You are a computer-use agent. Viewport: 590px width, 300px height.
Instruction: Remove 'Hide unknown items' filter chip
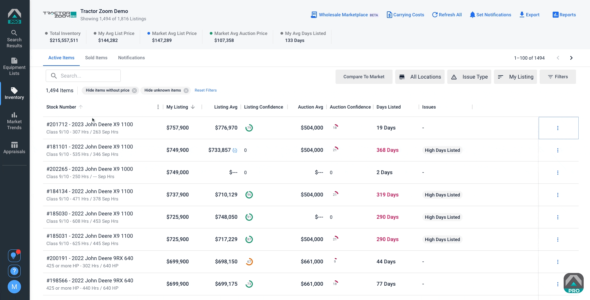[x=186, y=90]
